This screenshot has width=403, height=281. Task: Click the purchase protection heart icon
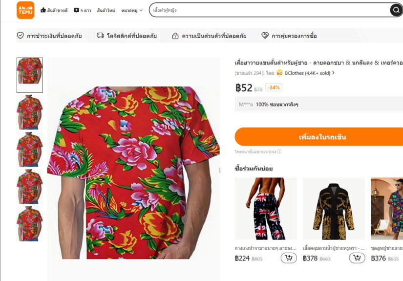(265, 36)
